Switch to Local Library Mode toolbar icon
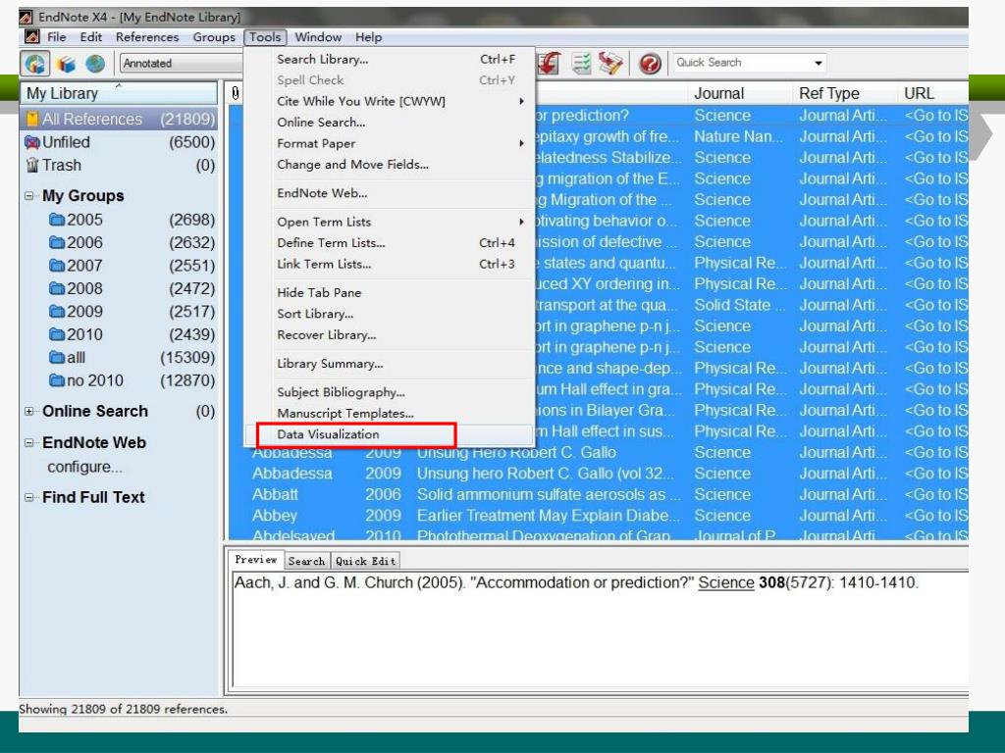Viewport: 1005px width, 753px height. [35, 64]
